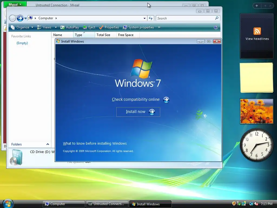
Task: Click the explorer forward navigation arrow
Action: coord(20,18)
